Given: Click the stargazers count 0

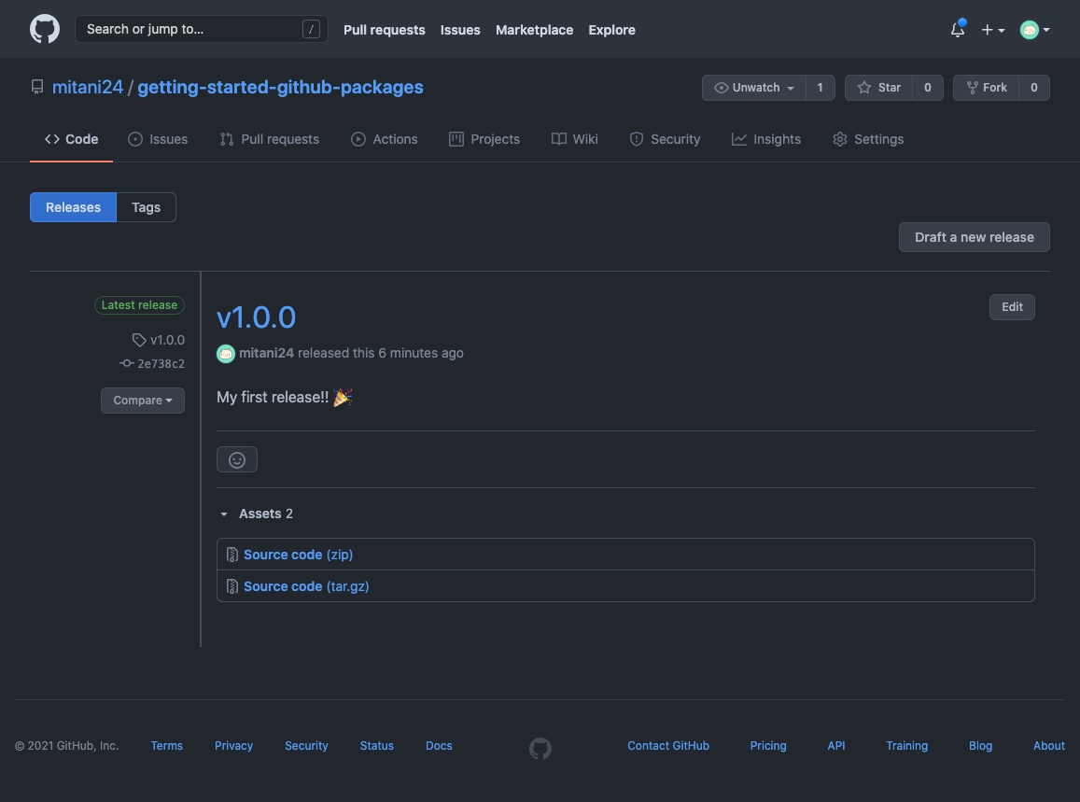Looking at the screenshot, I should tap(928, 88).
